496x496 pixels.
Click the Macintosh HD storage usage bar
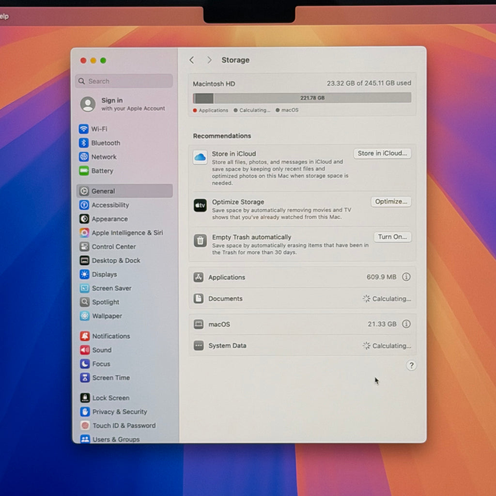coord(302,98)
